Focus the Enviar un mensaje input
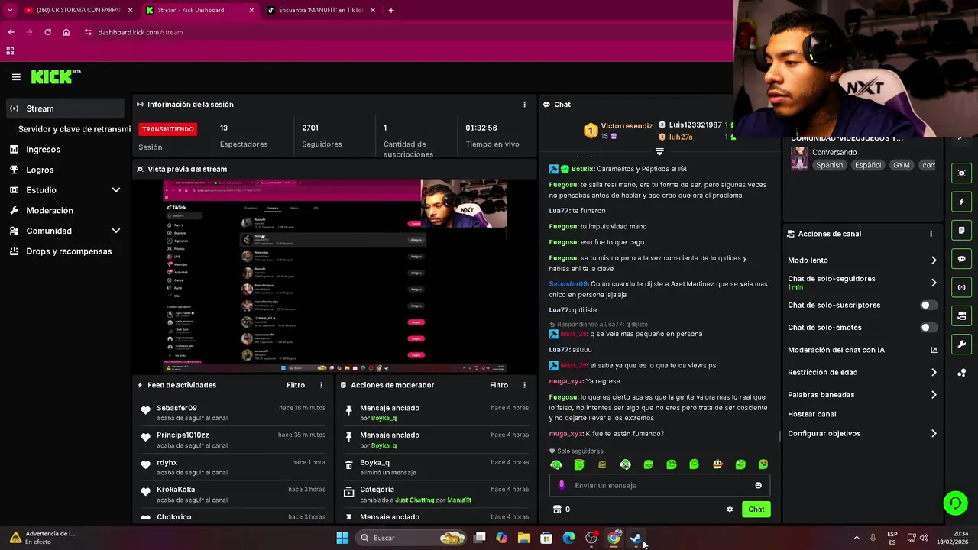This screenshot has width=978, height=550. tap(659, 485)
